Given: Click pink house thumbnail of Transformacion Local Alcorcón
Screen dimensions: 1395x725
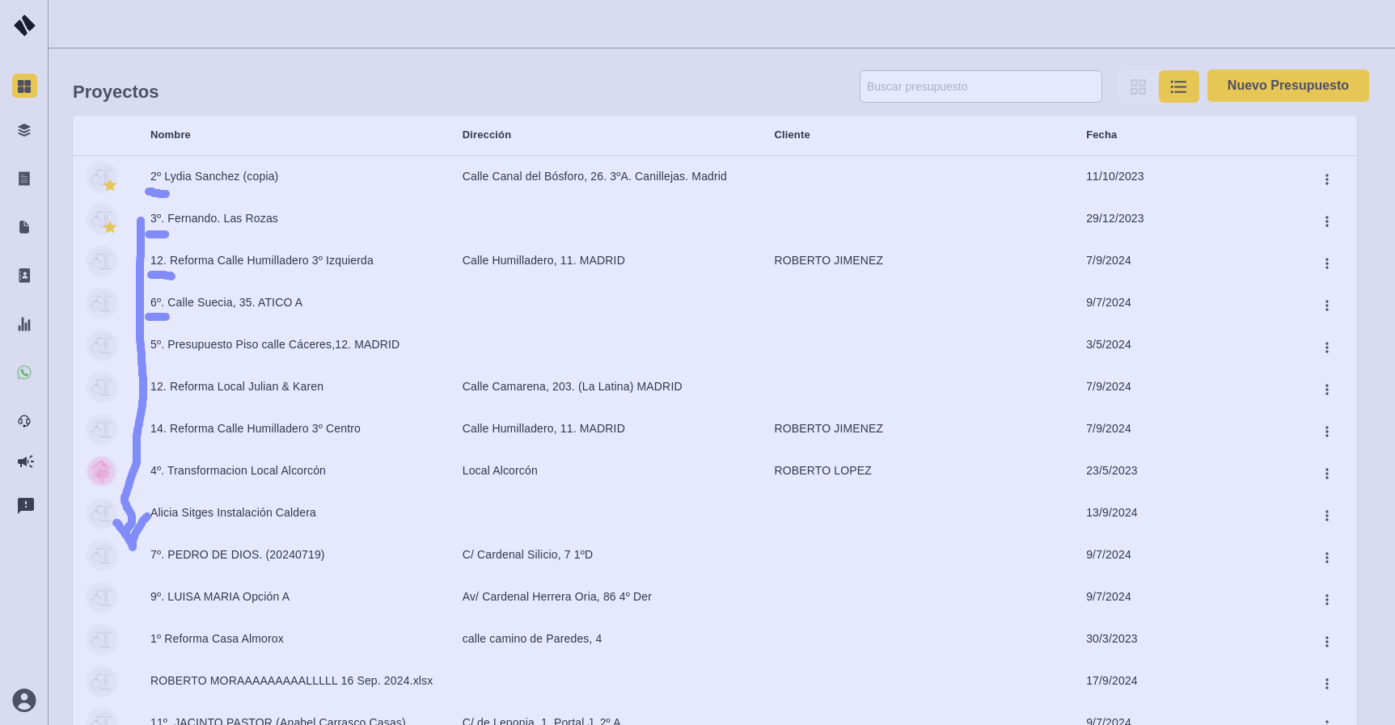Looking at the screenshot, I should [102, 471].
